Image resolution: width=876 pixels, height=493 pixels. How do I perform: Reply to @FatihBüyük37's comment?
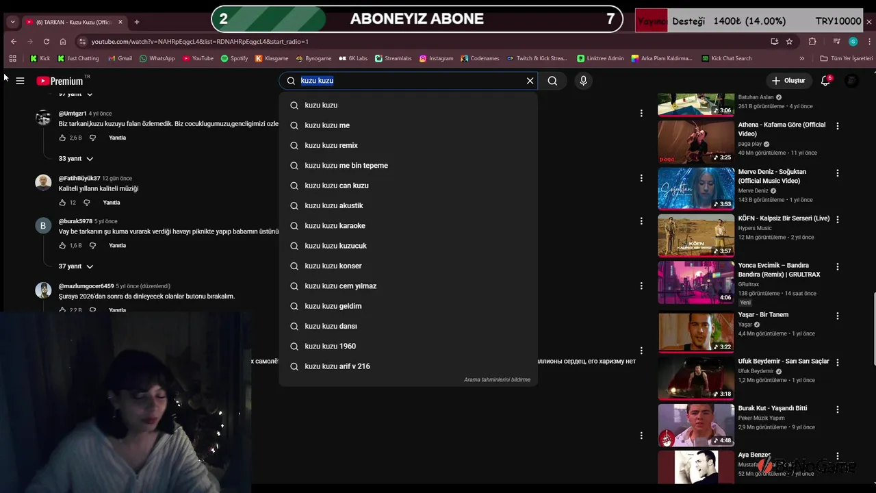tap(112, 203)
